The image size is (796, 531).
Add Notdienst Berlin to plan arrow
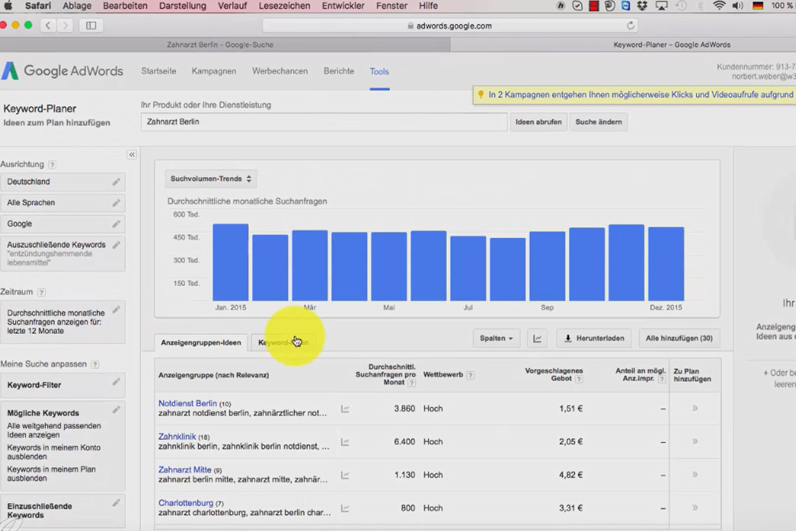695,408
